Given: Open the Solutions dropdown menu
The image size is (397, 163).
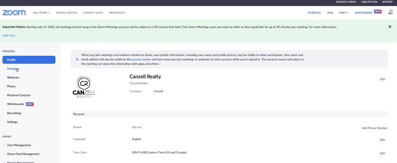Looking at the screenshot, I should point(41,13).
